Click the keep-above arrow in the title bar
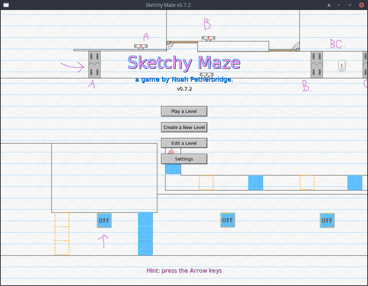This screenshot has height=286, width=368. (329, 5)
